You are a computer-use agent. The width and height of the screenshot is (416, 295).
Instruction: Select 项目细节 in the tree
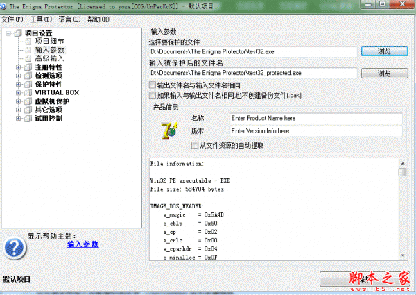click(50, 41)
